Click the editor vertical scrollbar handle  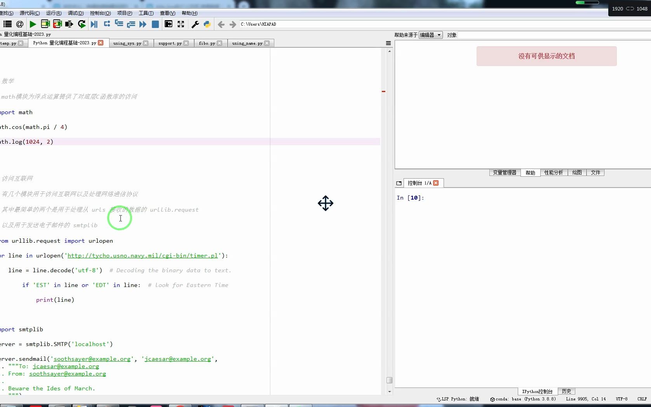tap(389, 380)
